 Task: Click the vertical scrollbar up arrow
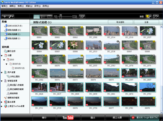click(161, 27)
